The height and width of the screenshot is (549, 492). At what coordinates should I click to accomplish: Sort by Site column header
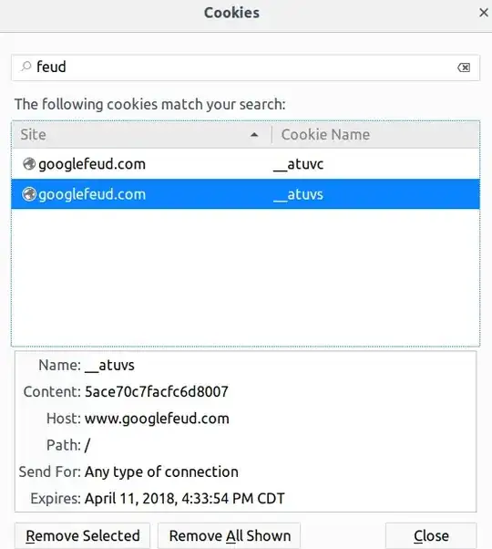point(141,135)
